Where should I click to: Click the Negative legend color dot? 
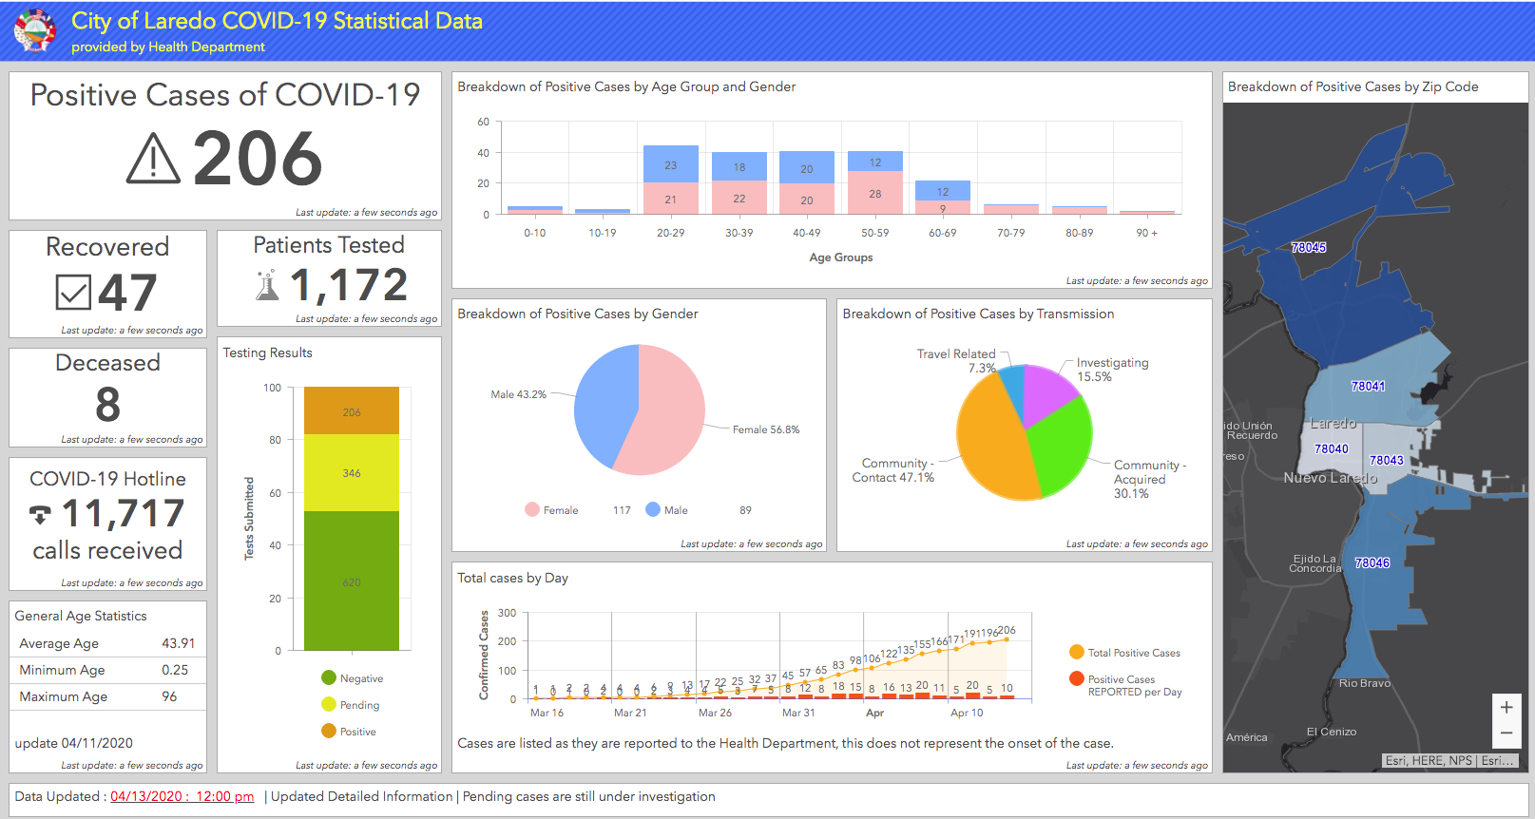coord(329,677)
